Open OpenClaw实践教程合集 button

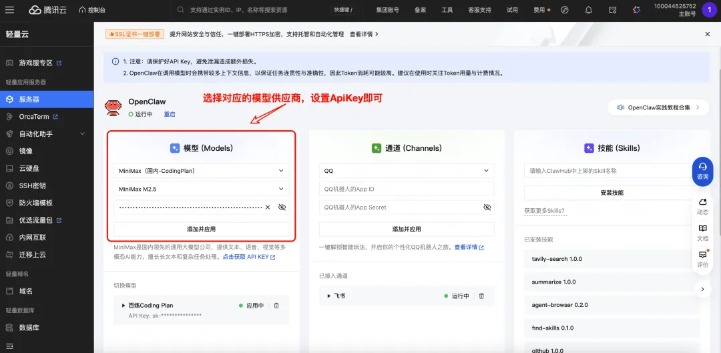(658, 107)
